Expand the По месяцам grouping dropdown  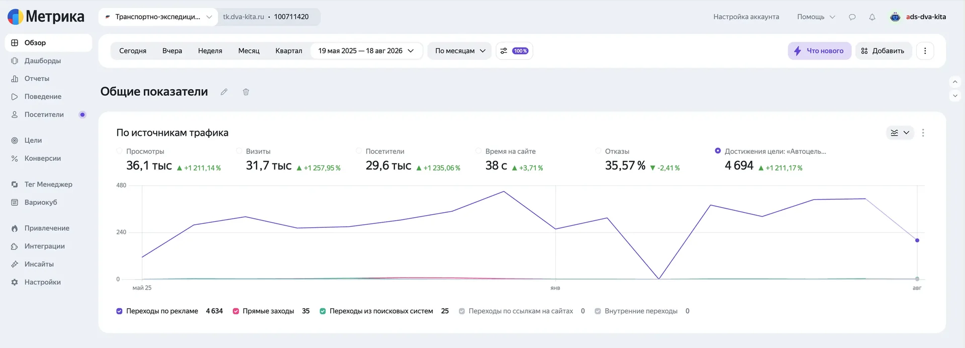(460, 51)
